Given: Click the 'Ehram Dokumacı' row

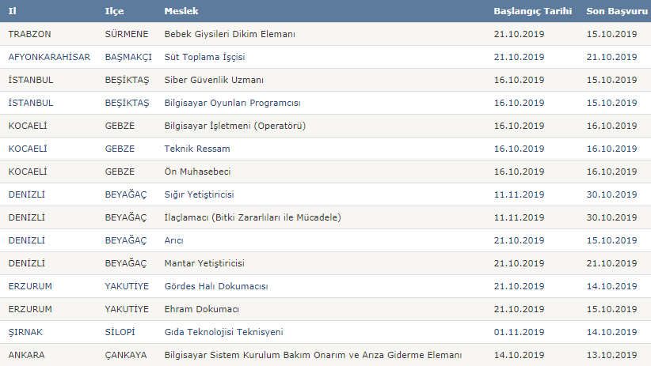Looking at the screenshot, I should 201,309.
